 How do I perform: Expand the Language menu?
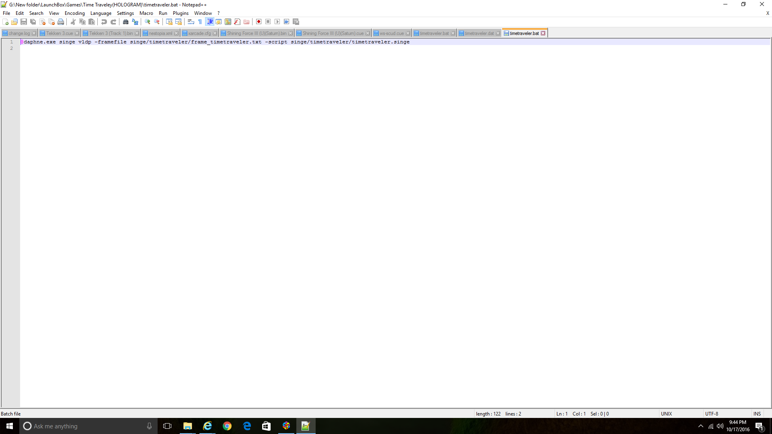click(x=101, y=13)
